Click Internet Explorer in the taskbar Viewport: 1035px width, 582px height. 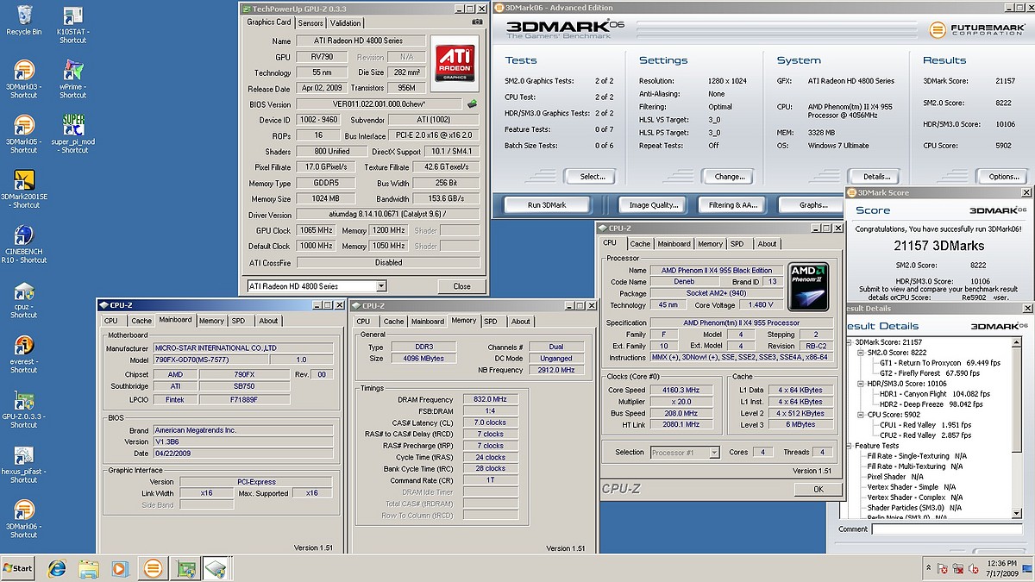pos(57,568)
